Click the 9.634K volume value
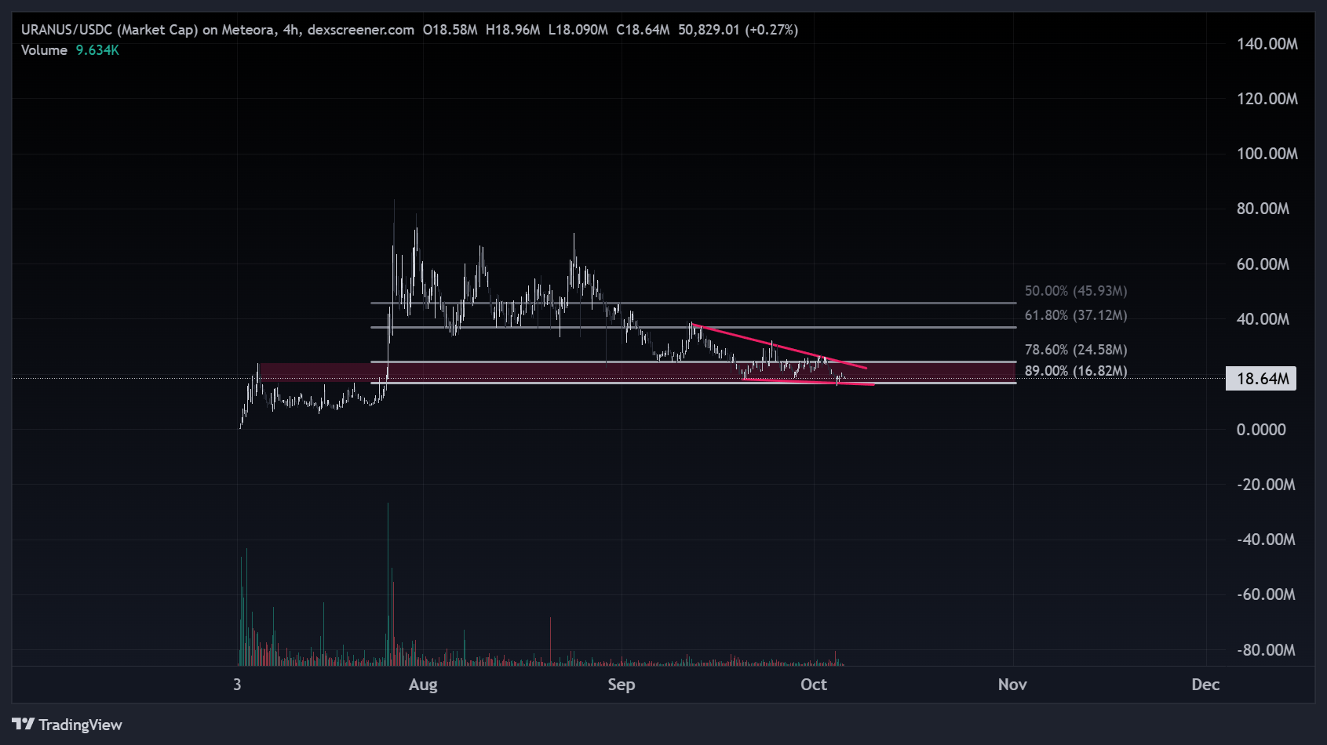 (x=97, y=50)
